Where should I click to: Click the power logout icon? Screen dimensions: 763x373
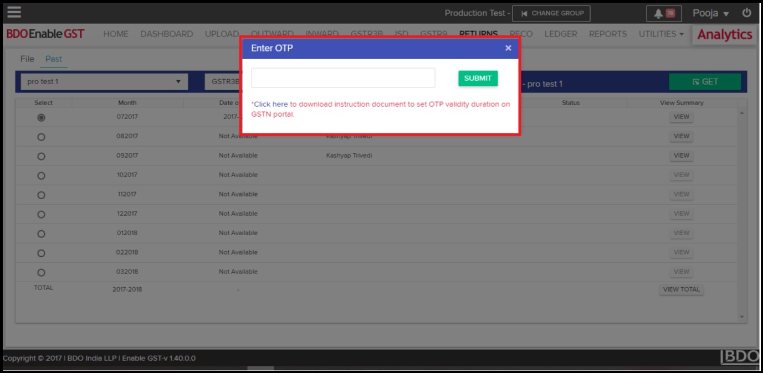[747, 13]
